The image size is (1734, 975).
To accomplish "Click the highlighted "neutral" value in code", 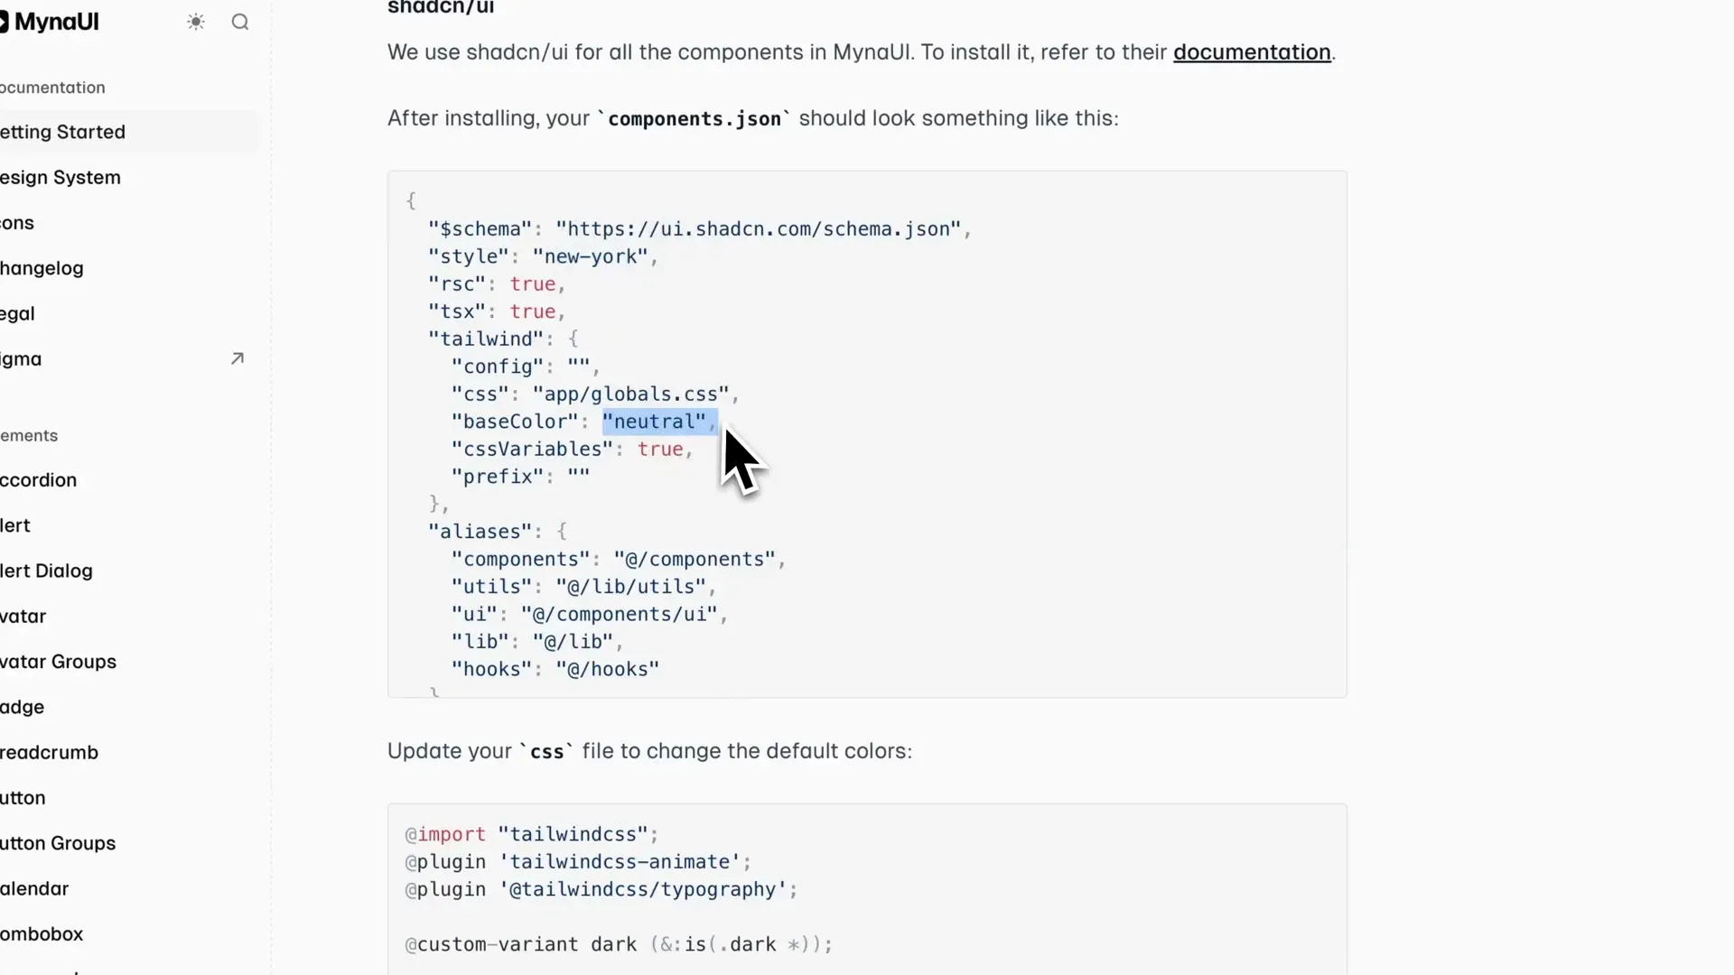I will click(654, 422).
